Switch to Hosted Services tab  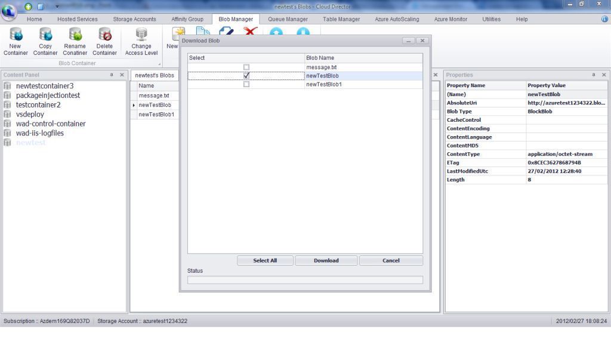coord(78,19)
